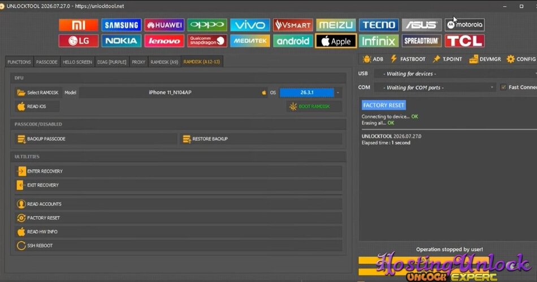Click 'Erasing all... OK' log line

pyautogui.click(x=378, y=123)
